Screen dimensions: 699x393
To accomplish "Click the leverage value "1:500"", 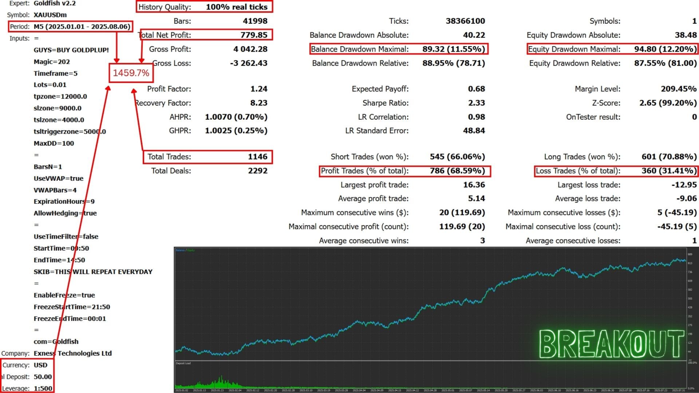I will 43,388.
